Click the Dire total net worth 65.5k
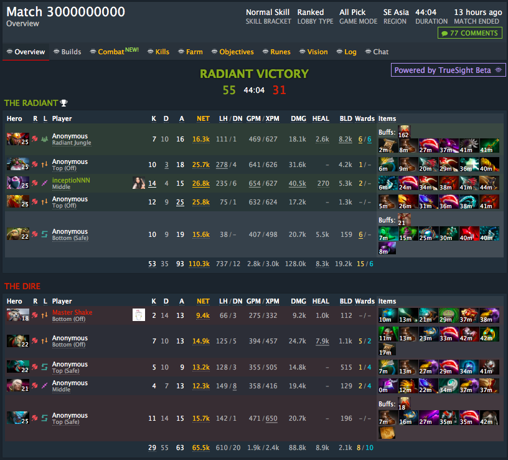This screenshot has height=460, width=508. point(201,448)
